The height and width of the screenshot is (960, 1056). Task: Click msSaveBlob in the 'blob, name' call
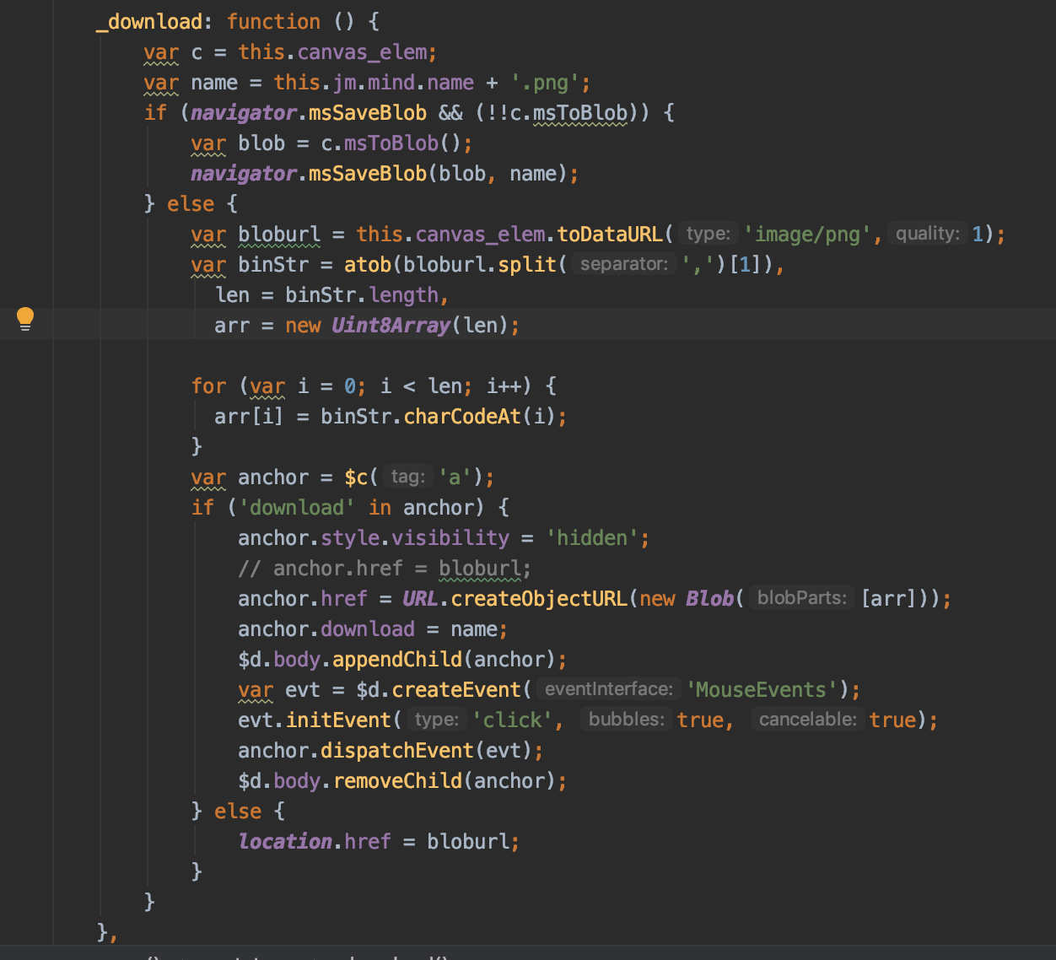click(368, 174)
